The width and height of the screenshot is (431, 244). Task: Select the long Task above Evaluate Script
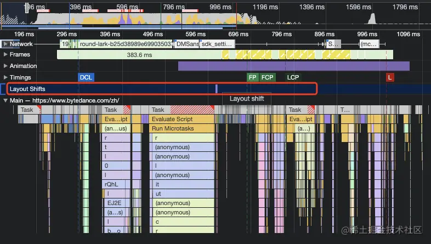(x=182, y=110)
